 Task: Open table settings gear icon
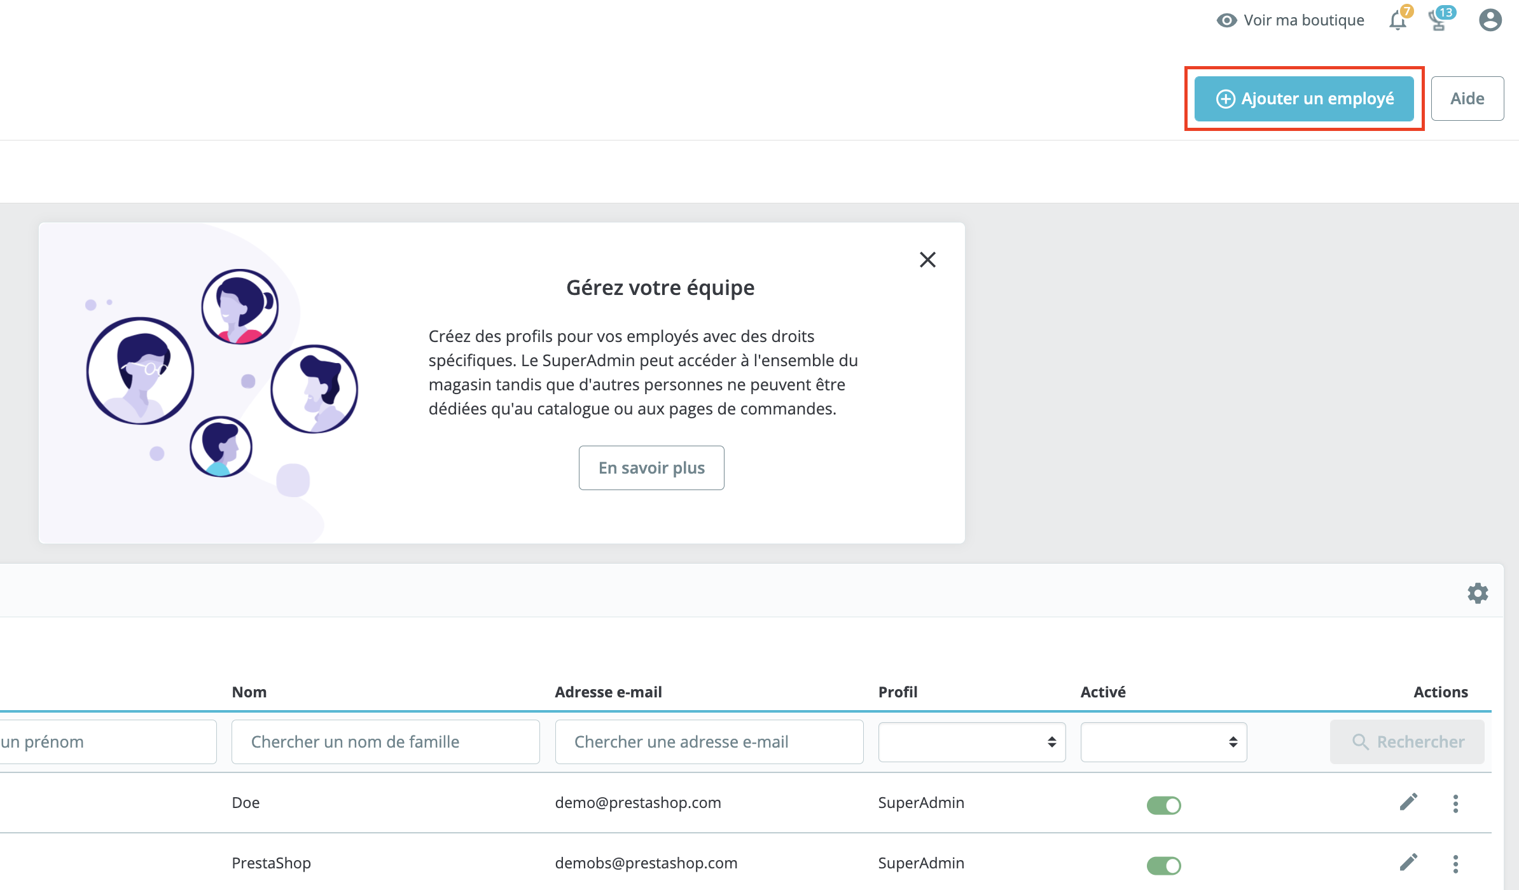coord(1478,593)
